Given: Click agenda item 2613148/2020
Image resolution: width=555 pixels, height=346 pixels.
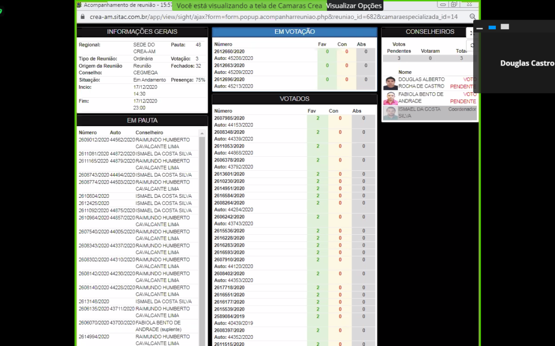Looking at the screenshot, I should click(x=94, y=301).
